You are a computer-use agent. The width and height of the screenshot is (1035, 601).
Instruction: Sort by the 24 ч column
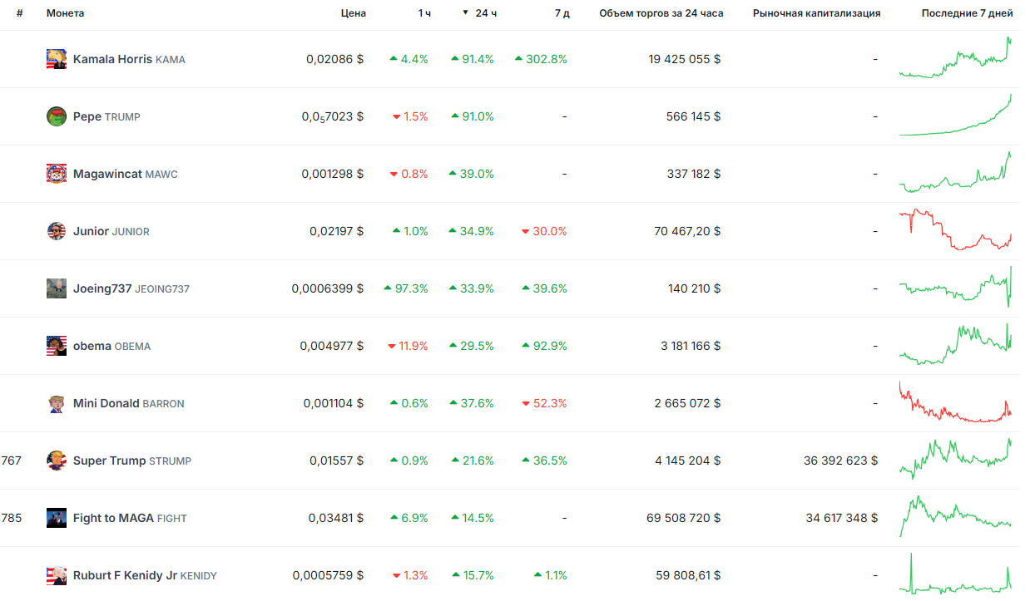pos(480,13)
